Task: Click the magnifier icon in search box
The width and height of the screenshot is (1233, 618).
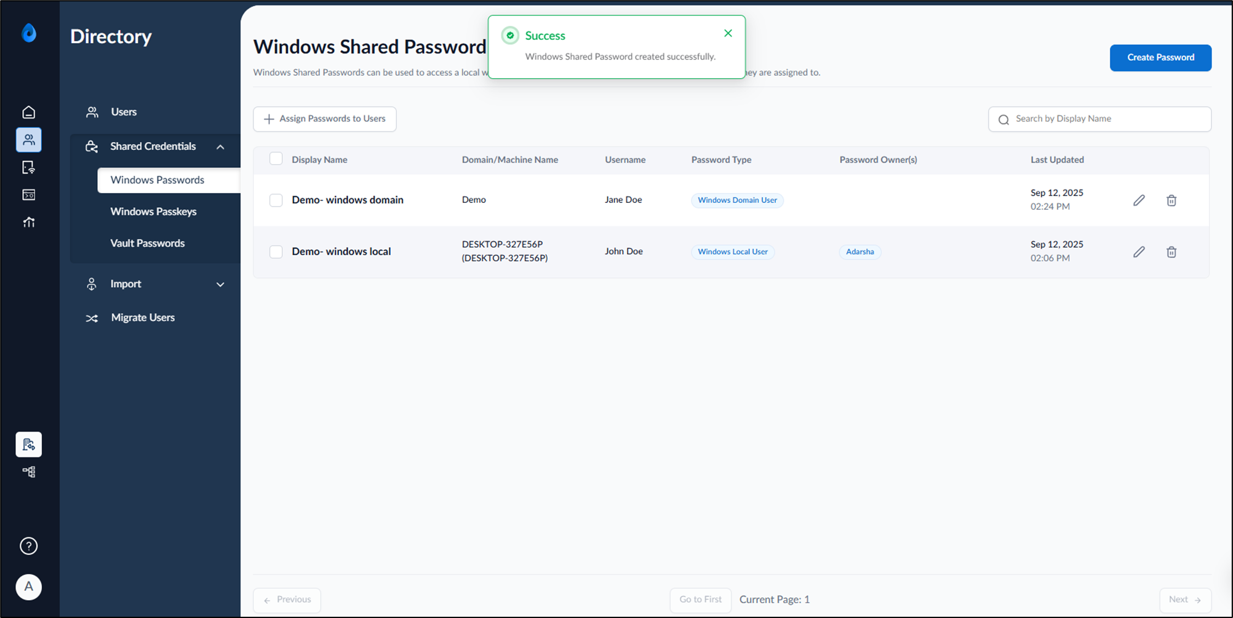Action: click(1004, 119)
